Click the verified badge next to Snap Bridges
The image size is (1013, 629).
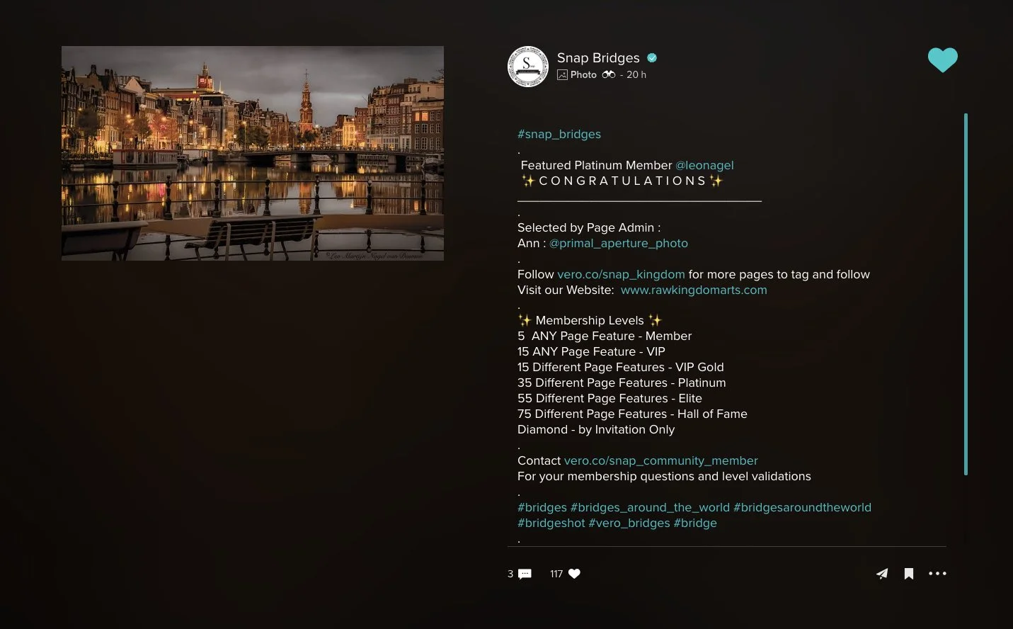tap(652, 58)
